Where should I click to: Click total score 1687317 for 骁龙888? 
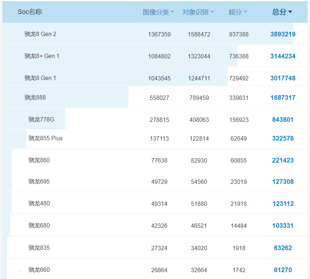(283, 98)
